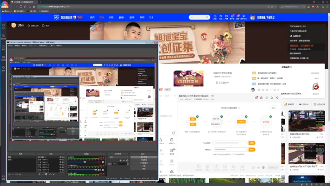Viewport: 330px width, 186px height.
Task: Open settings gear of first mixer channel
Action: [103, 162]
